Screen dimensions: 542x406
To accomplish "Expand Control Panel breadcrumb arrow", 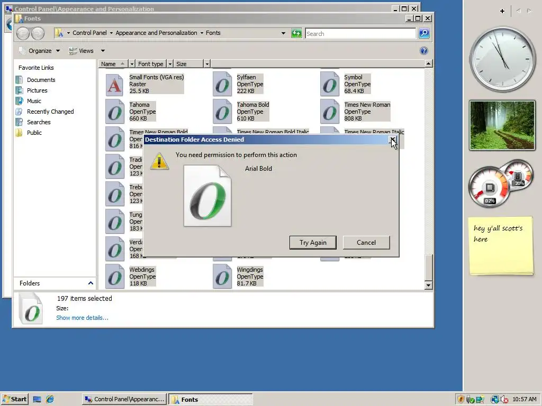I will pos(111,33).
